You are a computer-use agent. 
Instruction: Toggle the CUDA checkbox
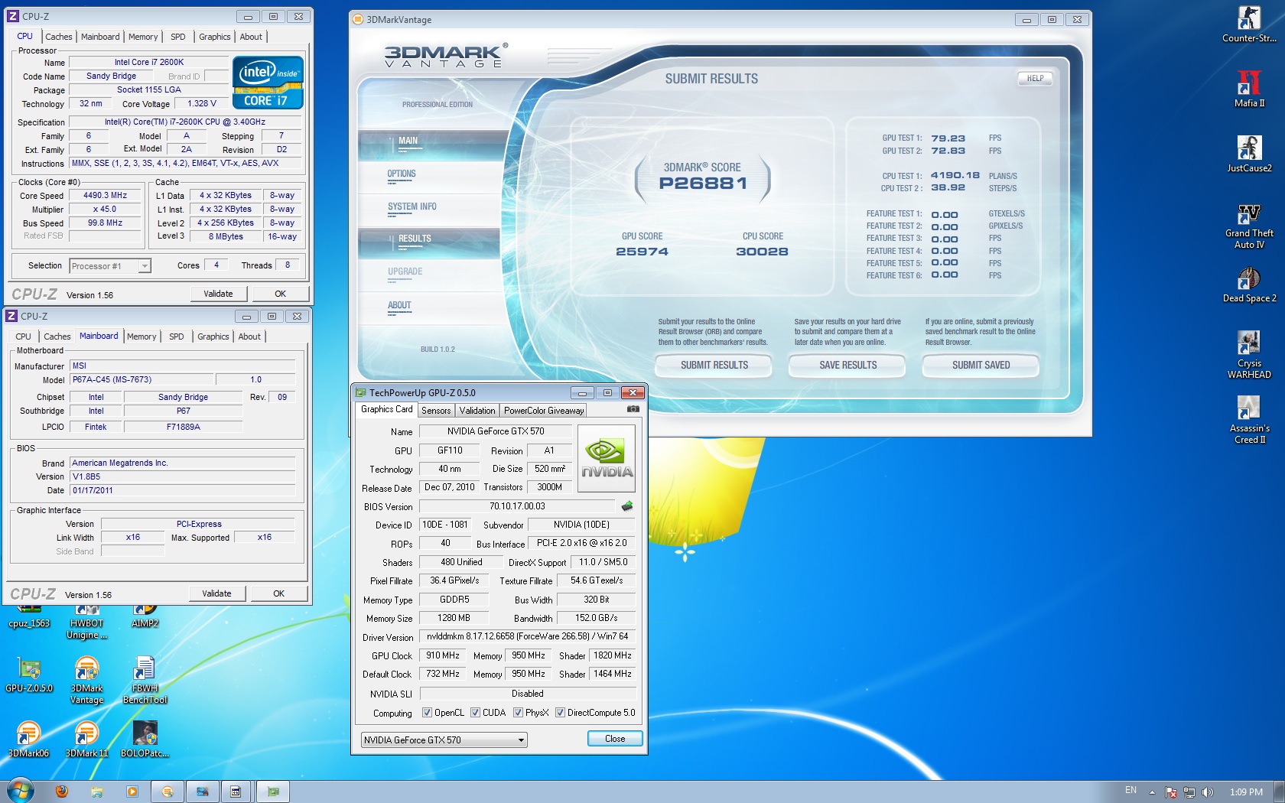(475, 712)
